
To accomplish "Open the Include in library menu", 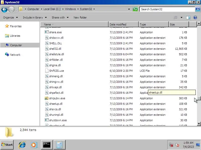I will click(x=35, y=17).
